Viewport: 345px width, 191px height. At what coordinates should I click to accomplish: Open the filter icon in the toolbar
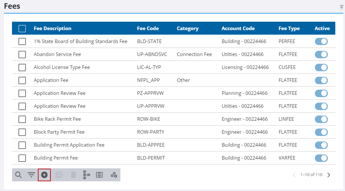pyautogui.click(x=31, y=175)
